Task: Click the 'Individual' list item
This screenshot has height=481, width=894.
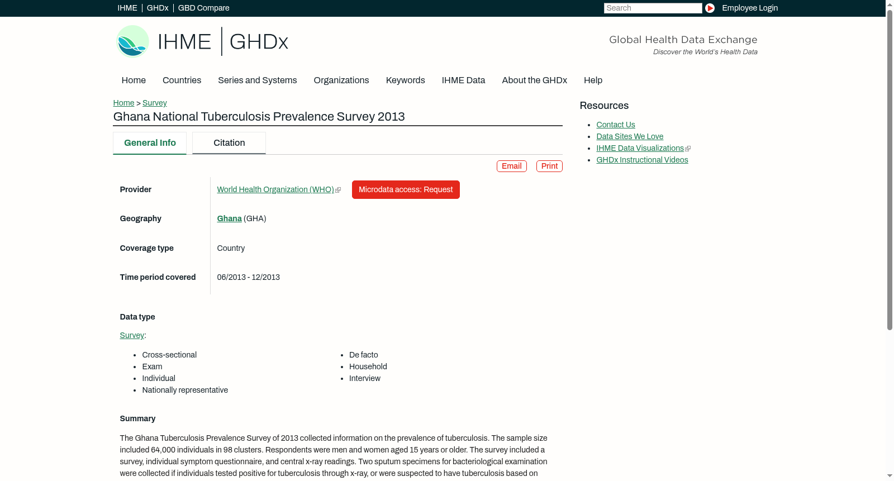Action: coord(159,378)
